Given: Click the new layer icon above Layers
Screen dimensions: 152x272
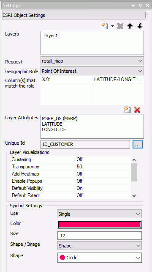Looking at the screenshot, I should coord(105,26).
